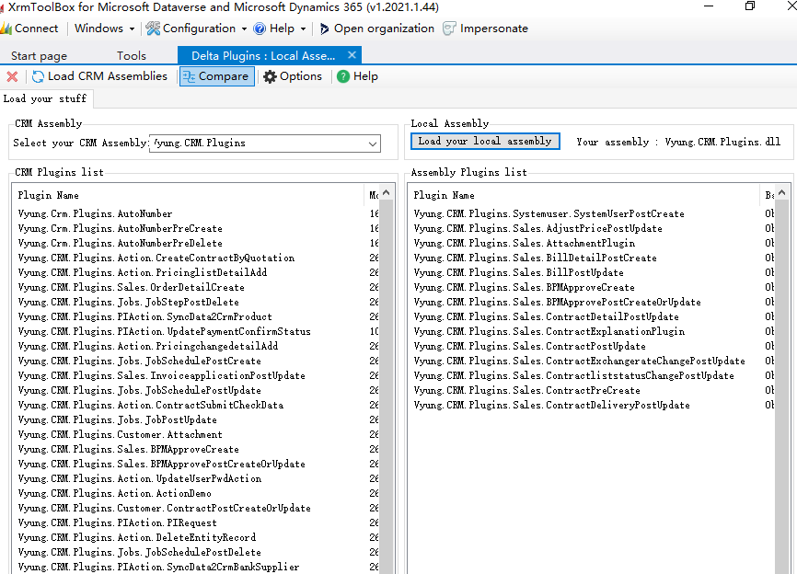
Task: Switch to the Start page tab
Action: pos(40,56)
